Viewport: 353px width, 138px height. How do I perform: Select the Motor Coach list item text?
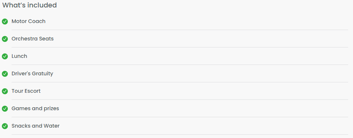[28, 21]
